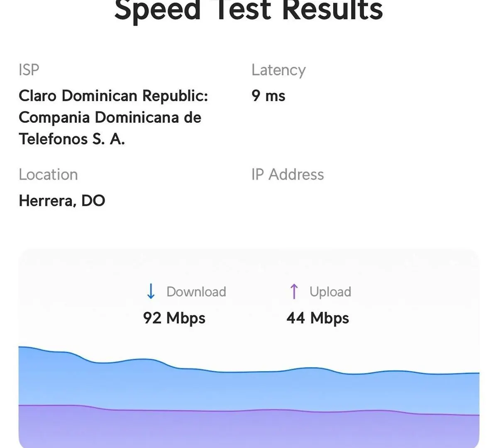The height and width of the screenshot is (448, 498).
Task: Select the Upload label
Action: (330, 292)
